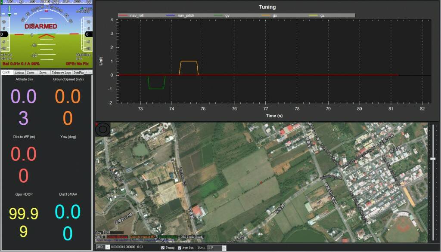Toggle the Auto Pan checkbox
This screenshot has height=252, width=441.
point(179,248)
